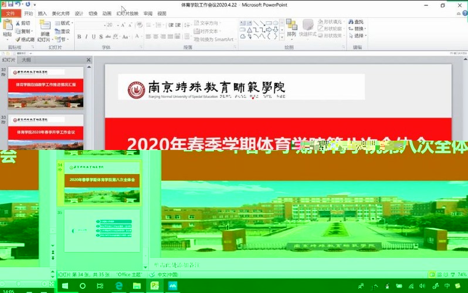
Task: Click 替换 (Replace) button
Action: [358, 29]
